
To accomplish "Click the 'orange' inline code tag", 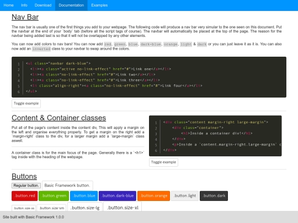I will [x=171, y=44].
